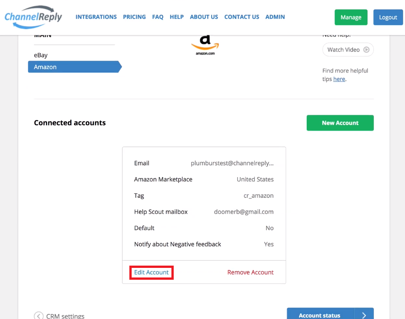Click Remove Account in red
The height and width of the screenshot is (319, 405).
250,272
